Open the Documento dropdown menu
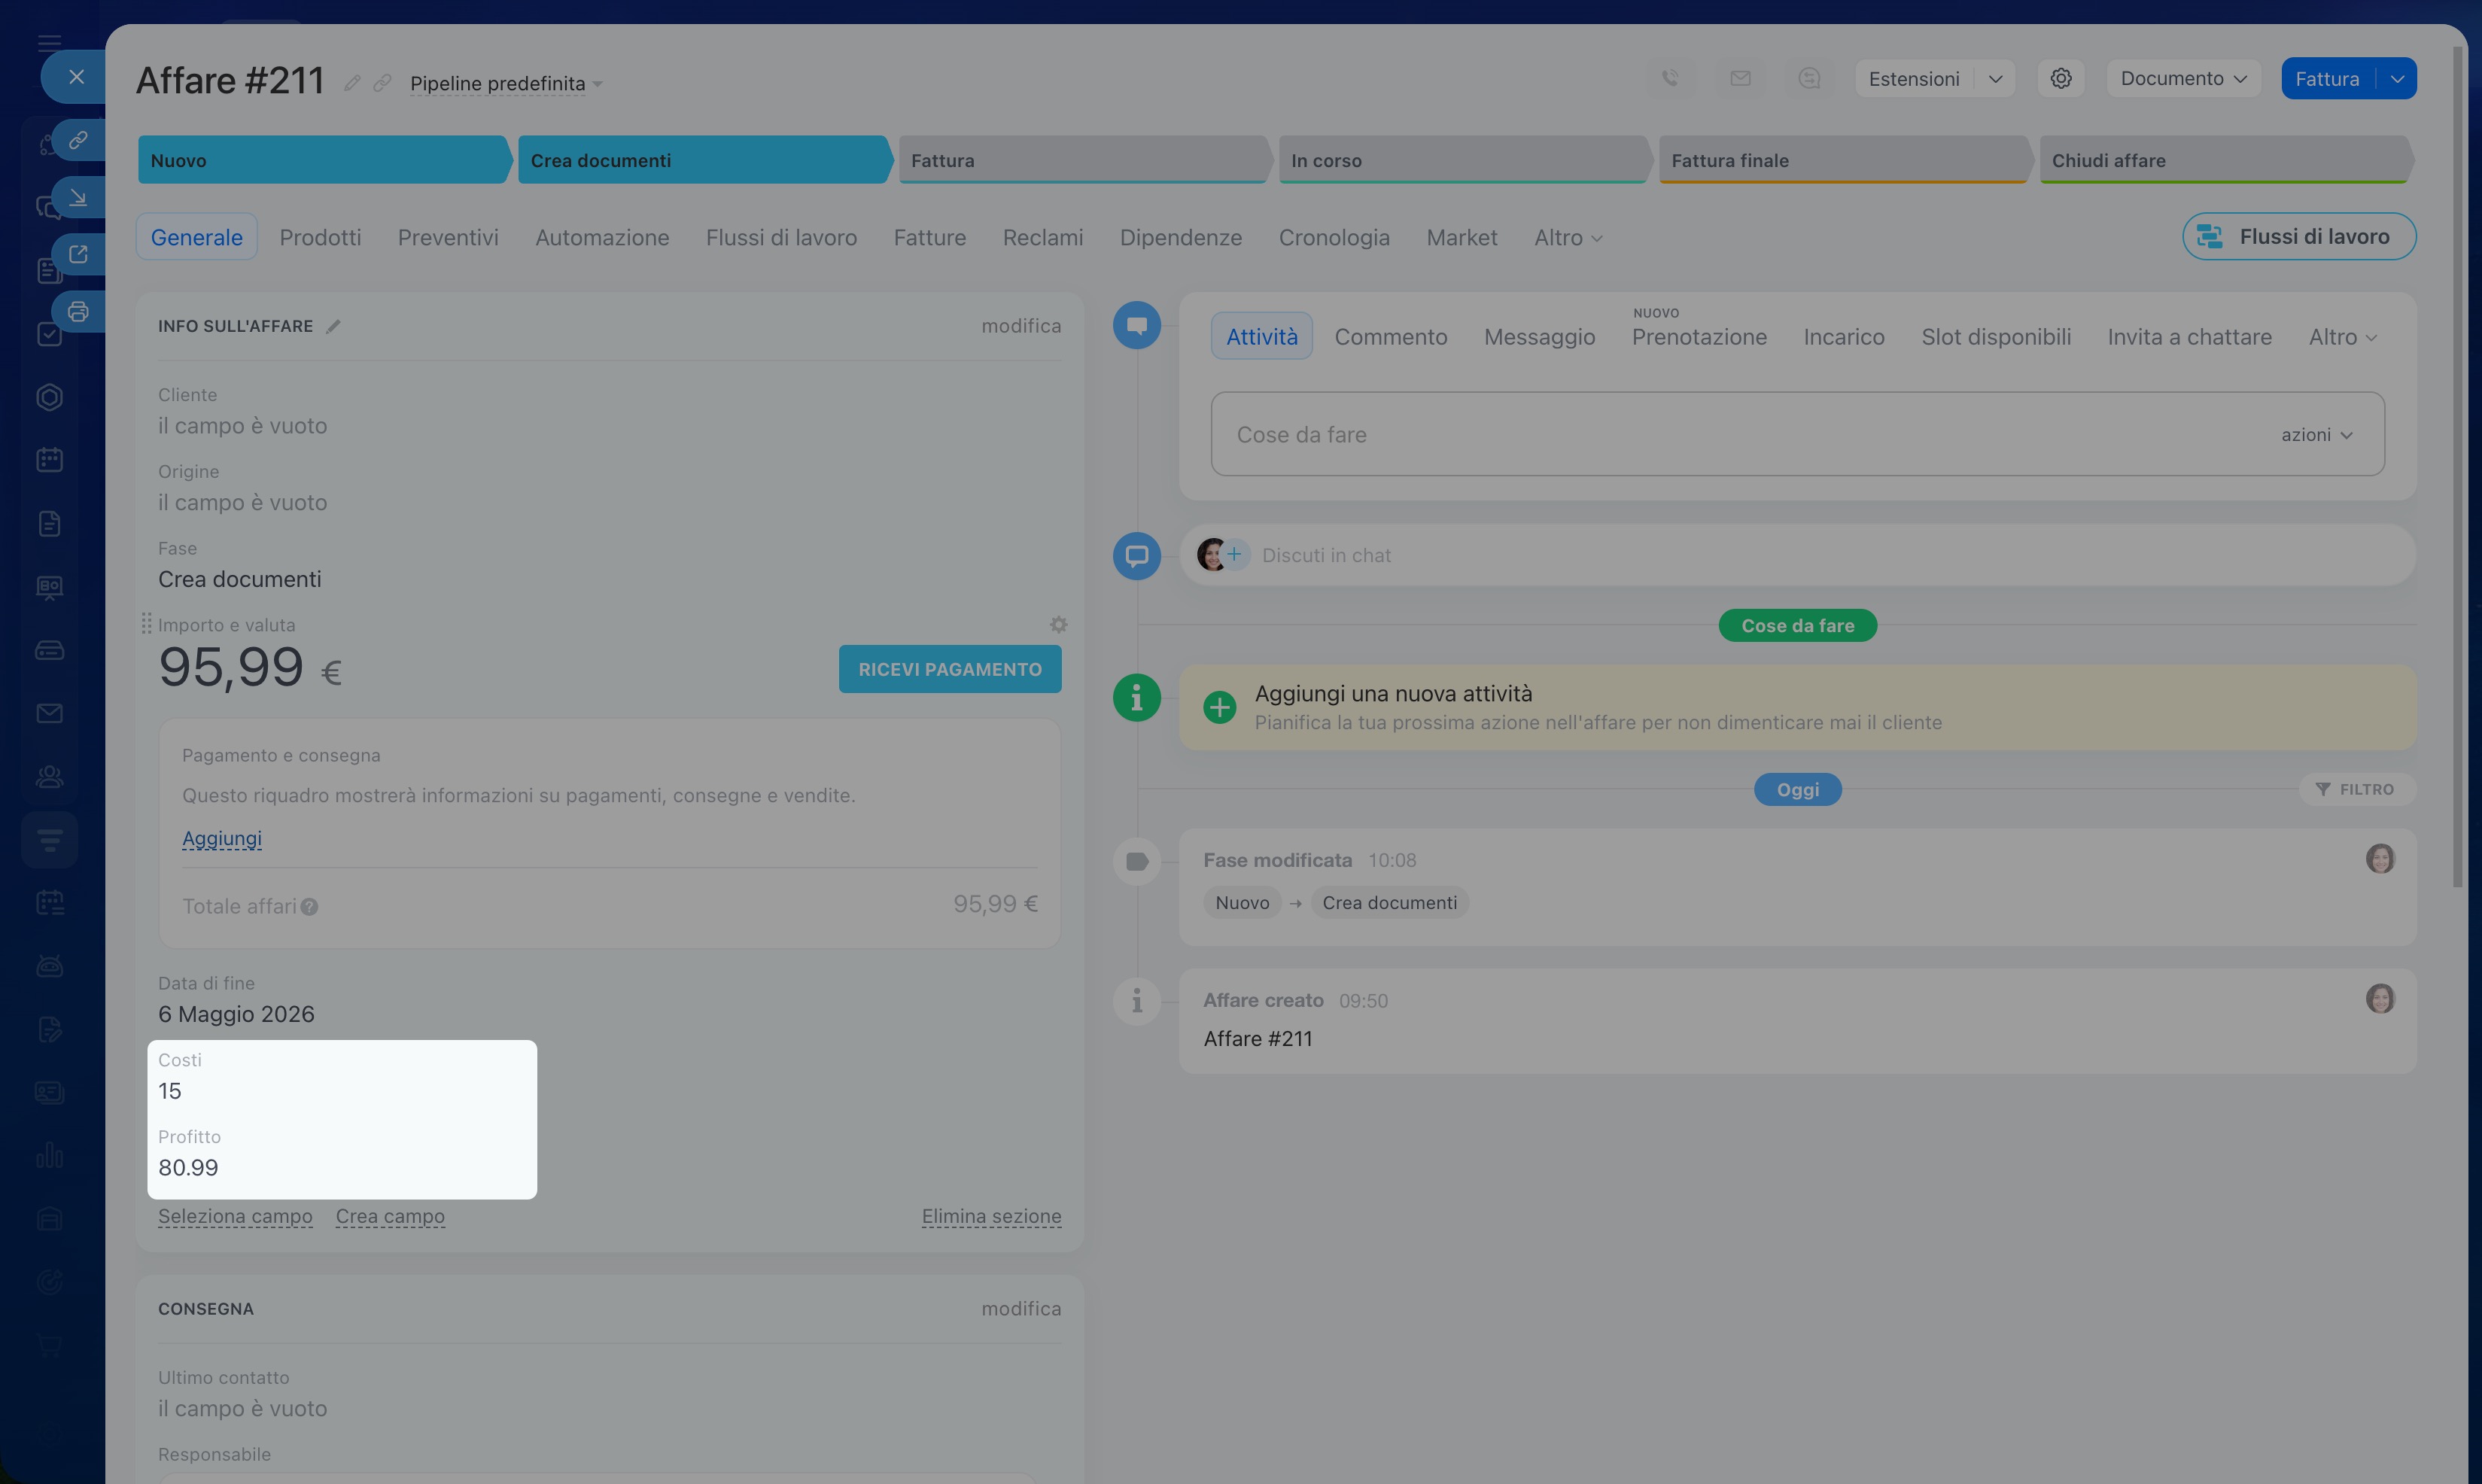This screenshot has height=1484, width=2482. click(x=2183, y=78)
